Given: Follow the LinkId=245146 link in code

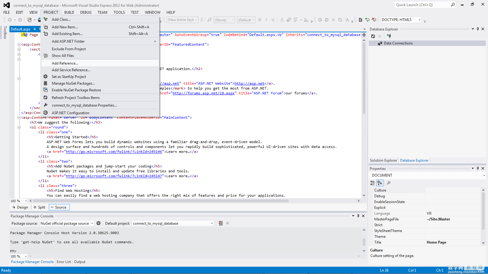Looking at the screenshot, I should coord(114,152).
